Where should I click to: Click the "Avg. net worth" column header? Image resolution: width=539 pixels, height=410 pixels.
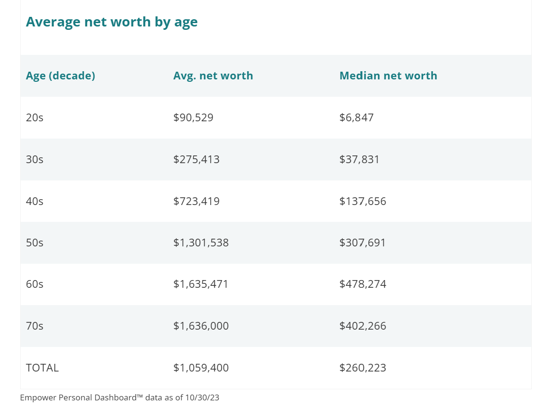point(213,76)
